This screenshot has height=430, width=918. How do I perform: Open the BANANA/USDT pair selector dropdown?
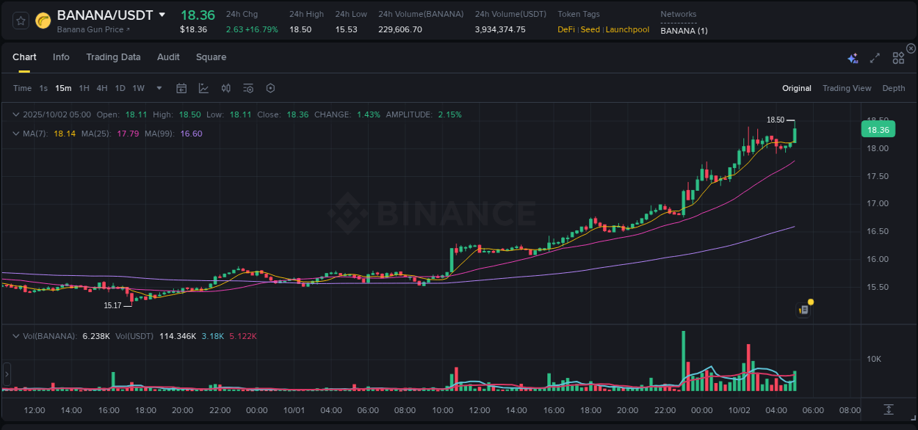[x=163, y=15]
